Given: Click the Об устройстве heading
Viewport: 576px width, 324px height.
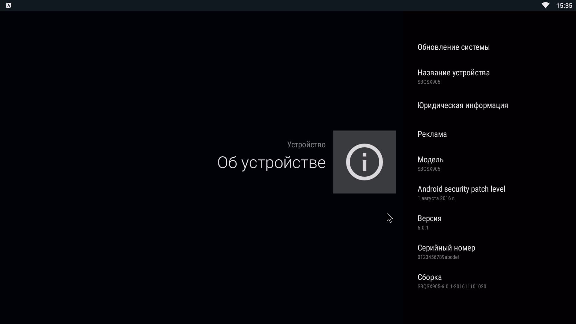Looking at the screenshot, I should click(x=271, y=163).
